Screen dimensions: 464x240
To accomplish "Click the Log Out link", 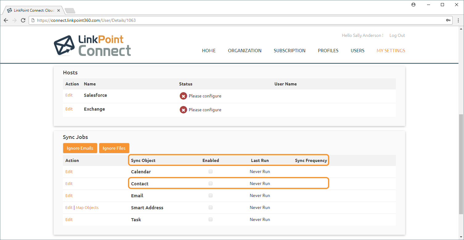I will [397, 35].
